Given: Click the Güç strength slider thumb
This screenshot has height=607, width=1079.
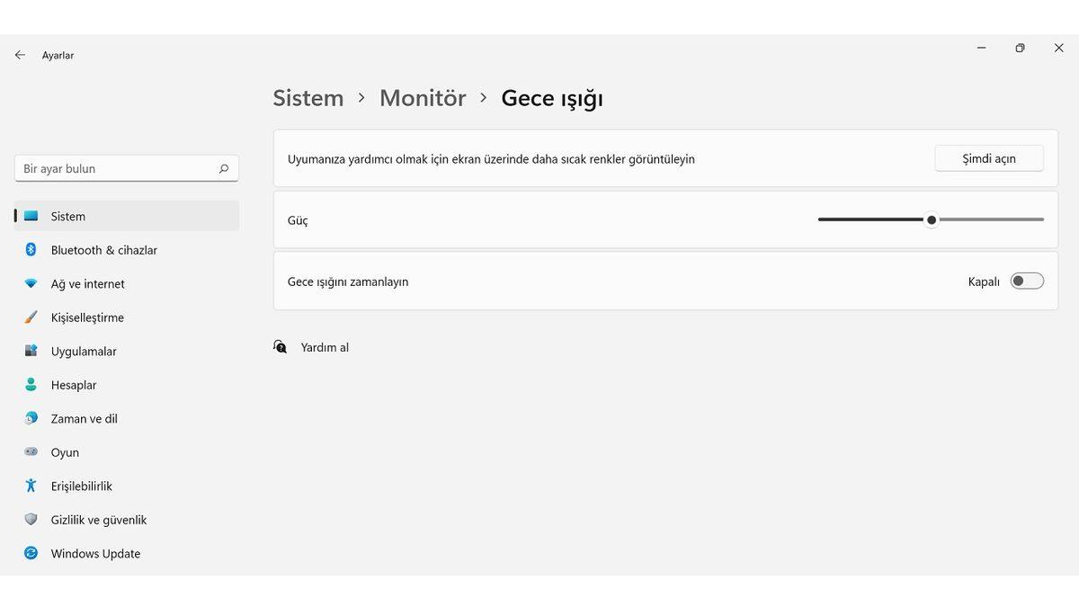Looking at the screenshot, I should [x=932, y=219].
